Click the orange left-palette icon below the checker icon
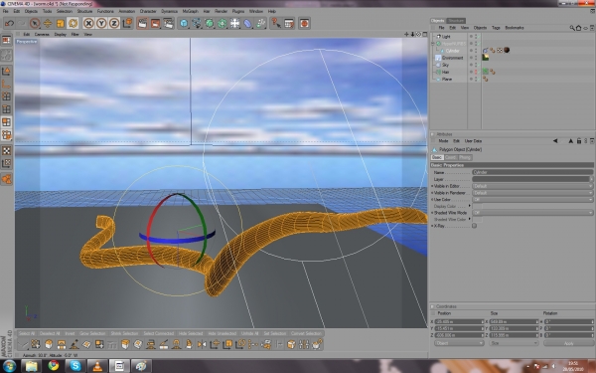This screenshot has height=373, width=596. [x=7, y=163]
